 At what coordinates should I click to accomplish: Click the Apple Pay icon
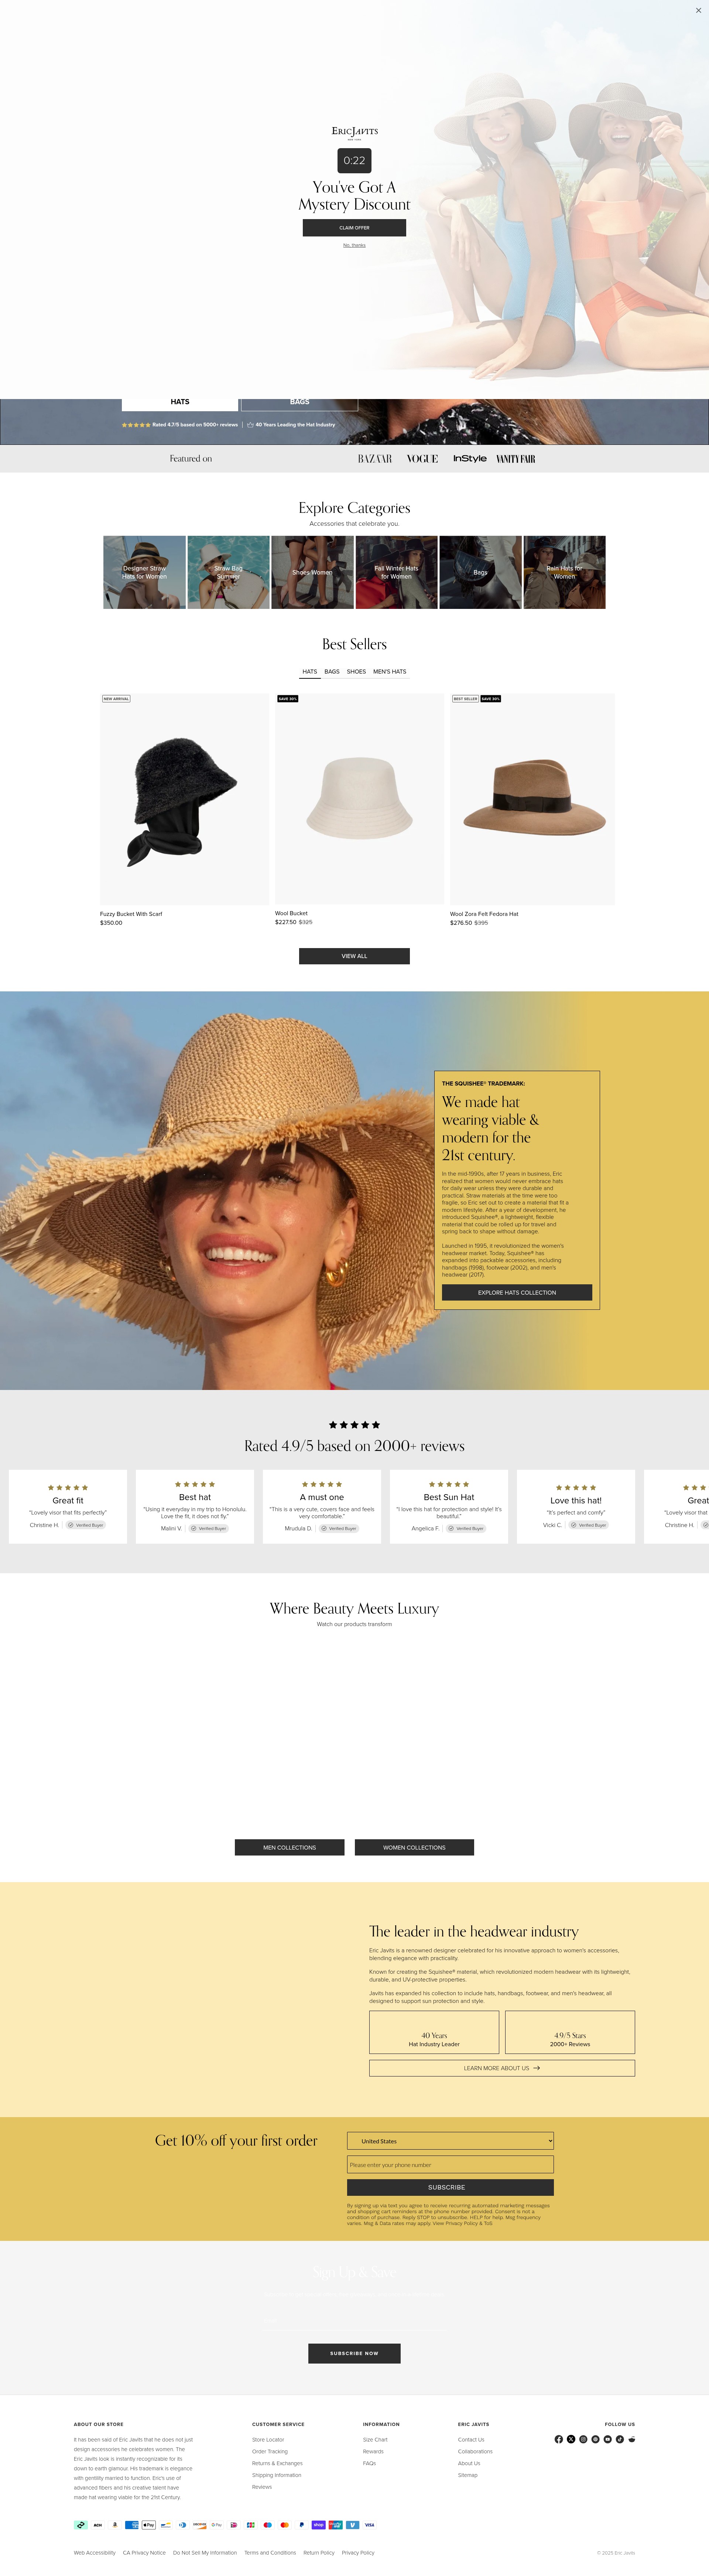[x=149, y=2525]
